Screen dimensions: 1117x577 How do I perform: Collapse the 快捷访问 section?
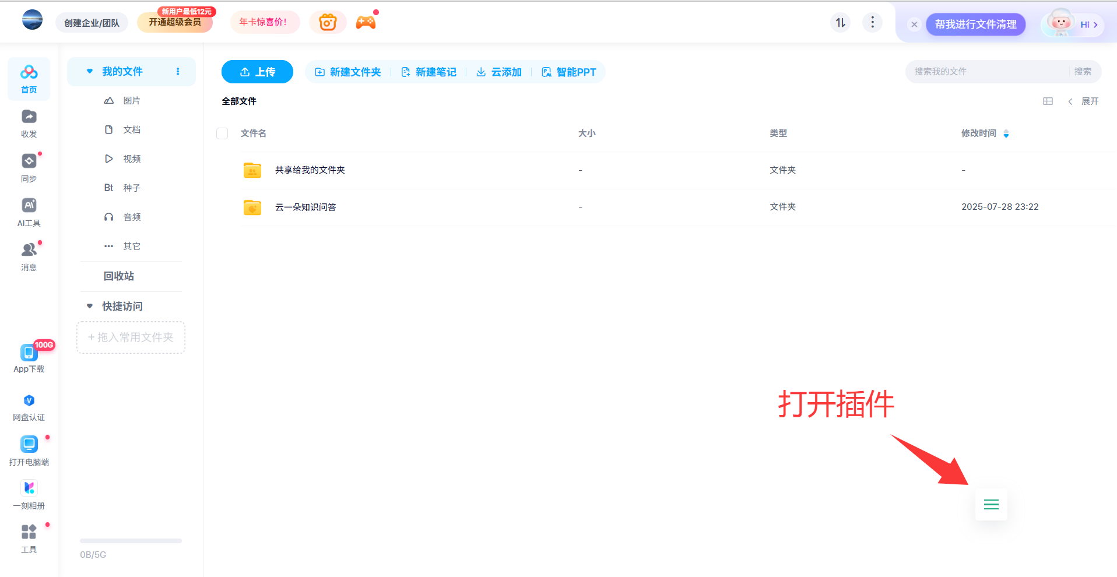[90, 306]
